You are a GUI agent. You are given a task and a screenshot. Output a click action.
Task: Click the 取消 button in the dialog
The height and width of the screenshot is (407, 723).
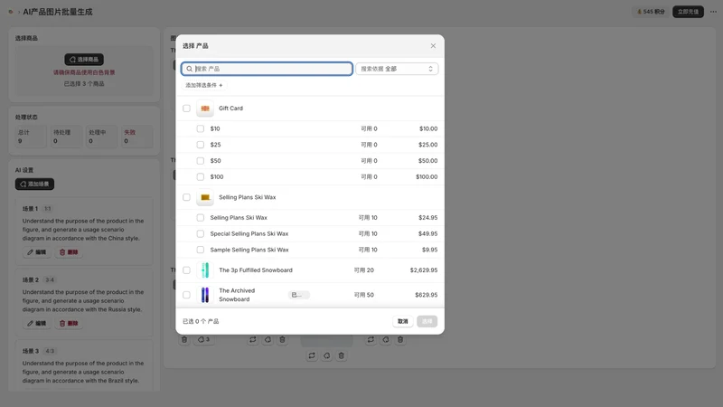pyautogui.click(x=402, y=322)
